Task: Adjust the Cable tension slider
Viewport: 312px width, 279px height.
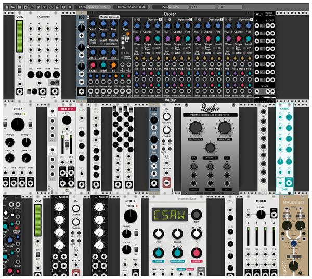Action: tap(132, 7)
